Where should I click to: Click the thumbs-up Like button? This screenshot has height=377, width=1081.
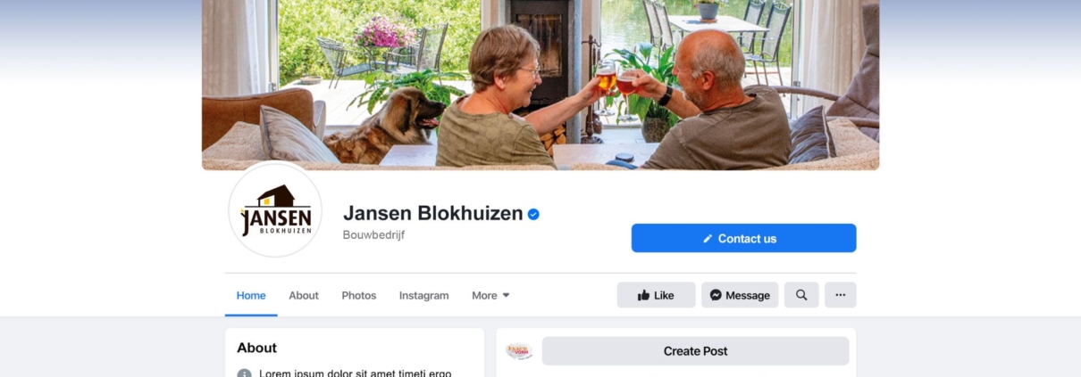656,295
